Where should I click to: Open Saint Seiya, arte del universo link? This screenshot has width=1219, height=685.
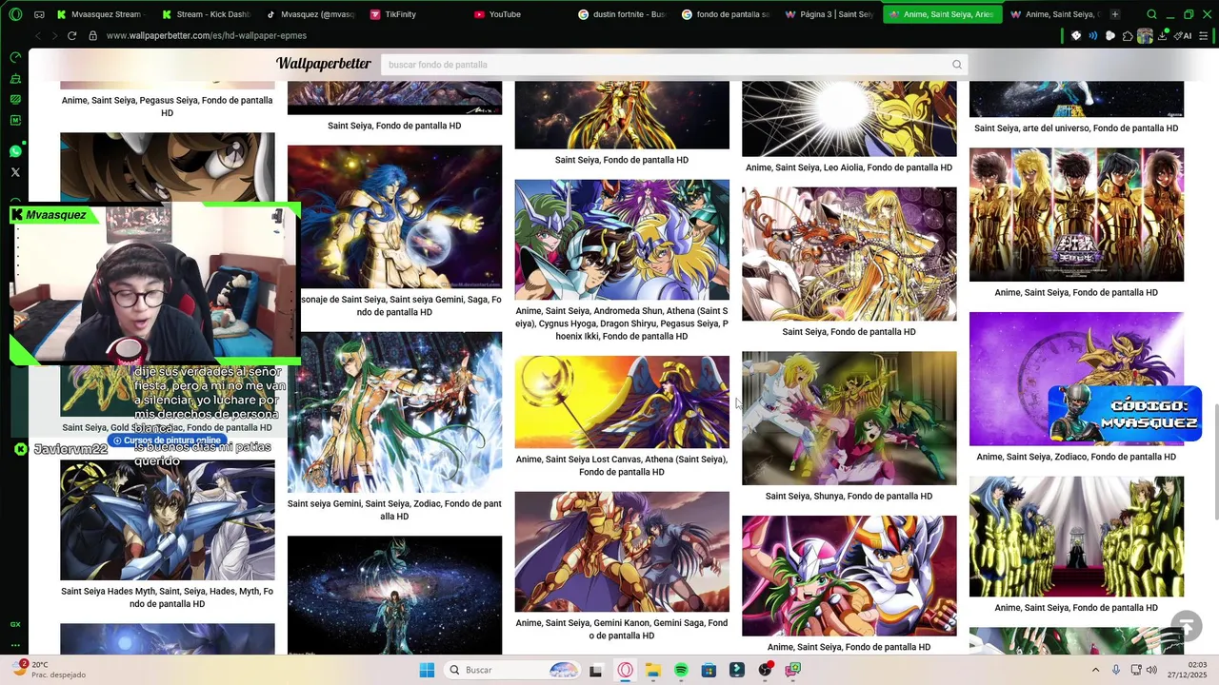tap(1076, 128)
